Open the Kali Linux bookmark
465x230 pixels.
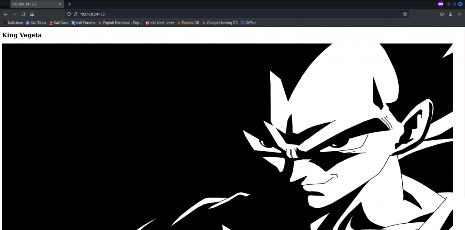[x=13, y=23]
